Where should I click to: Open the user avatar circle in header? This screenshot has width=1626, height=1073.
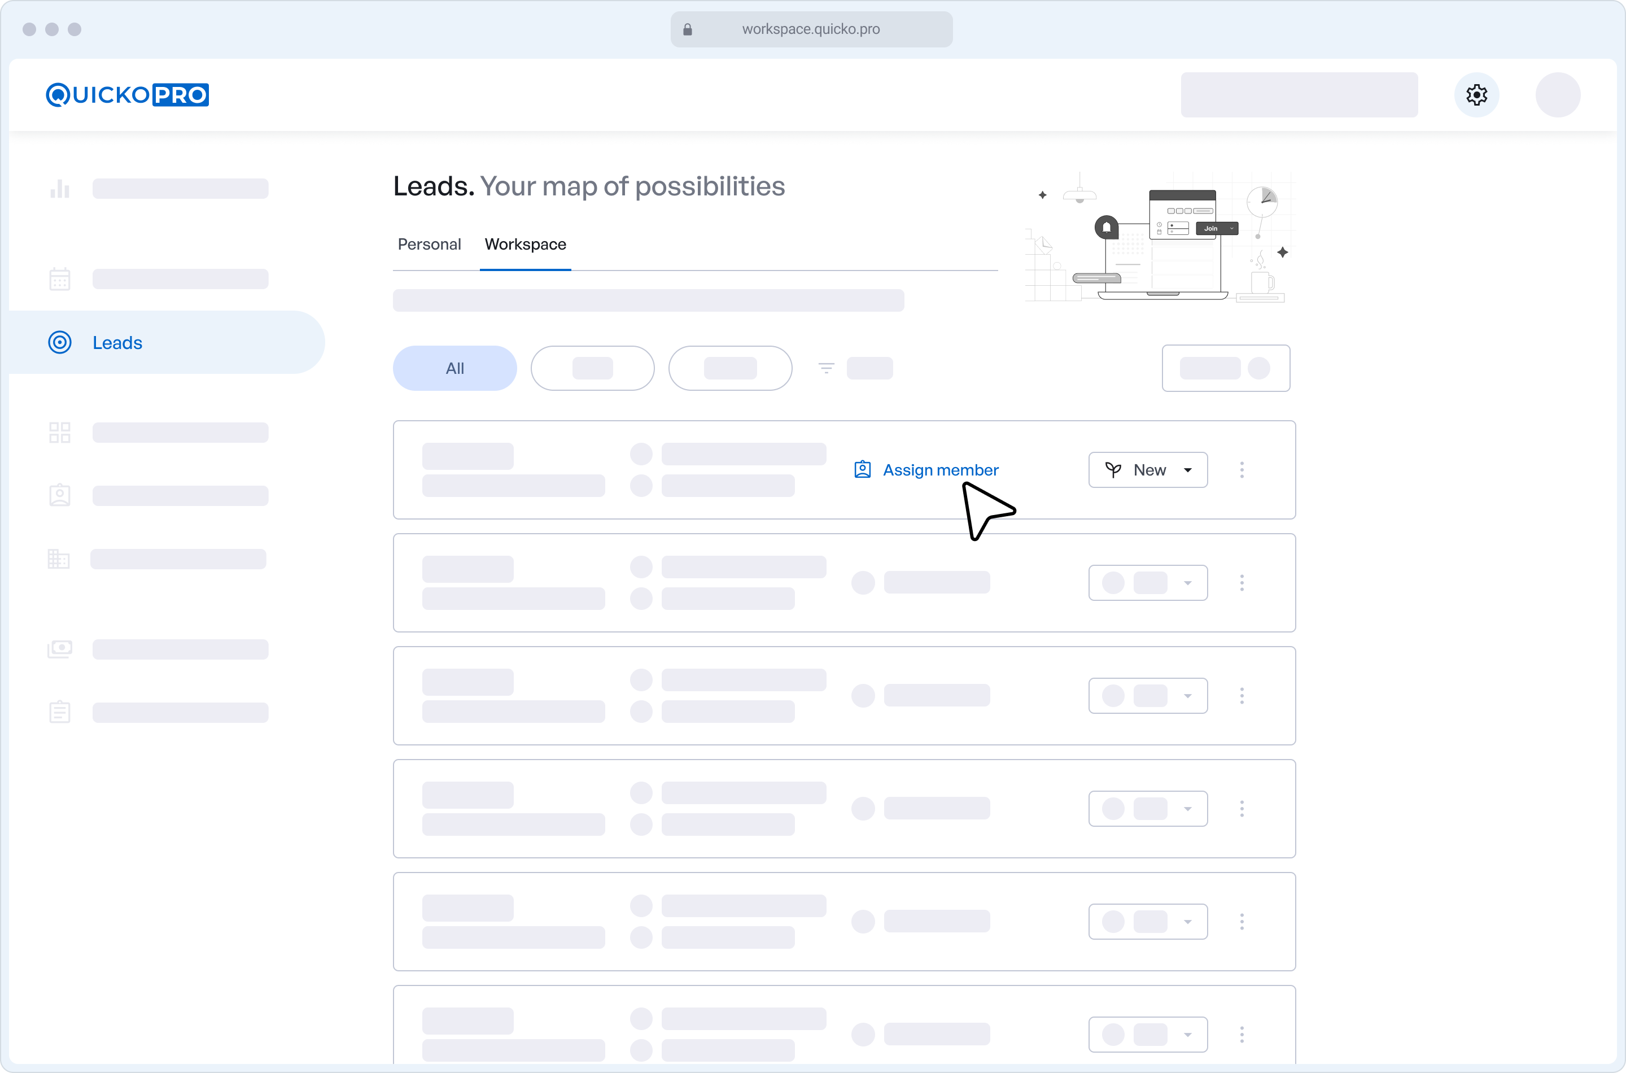click(x=1558, y=94)
